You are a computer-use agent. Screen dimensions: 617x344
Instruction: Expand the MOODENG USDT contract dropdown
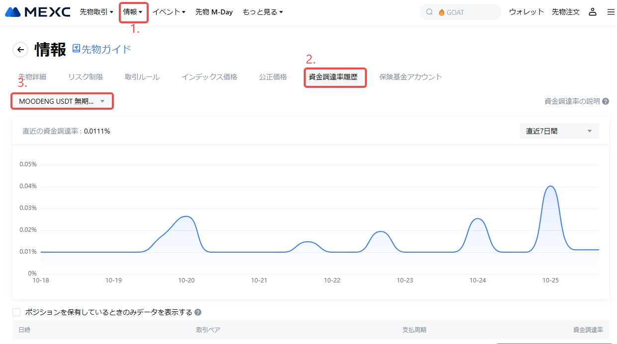coord(62,101)
